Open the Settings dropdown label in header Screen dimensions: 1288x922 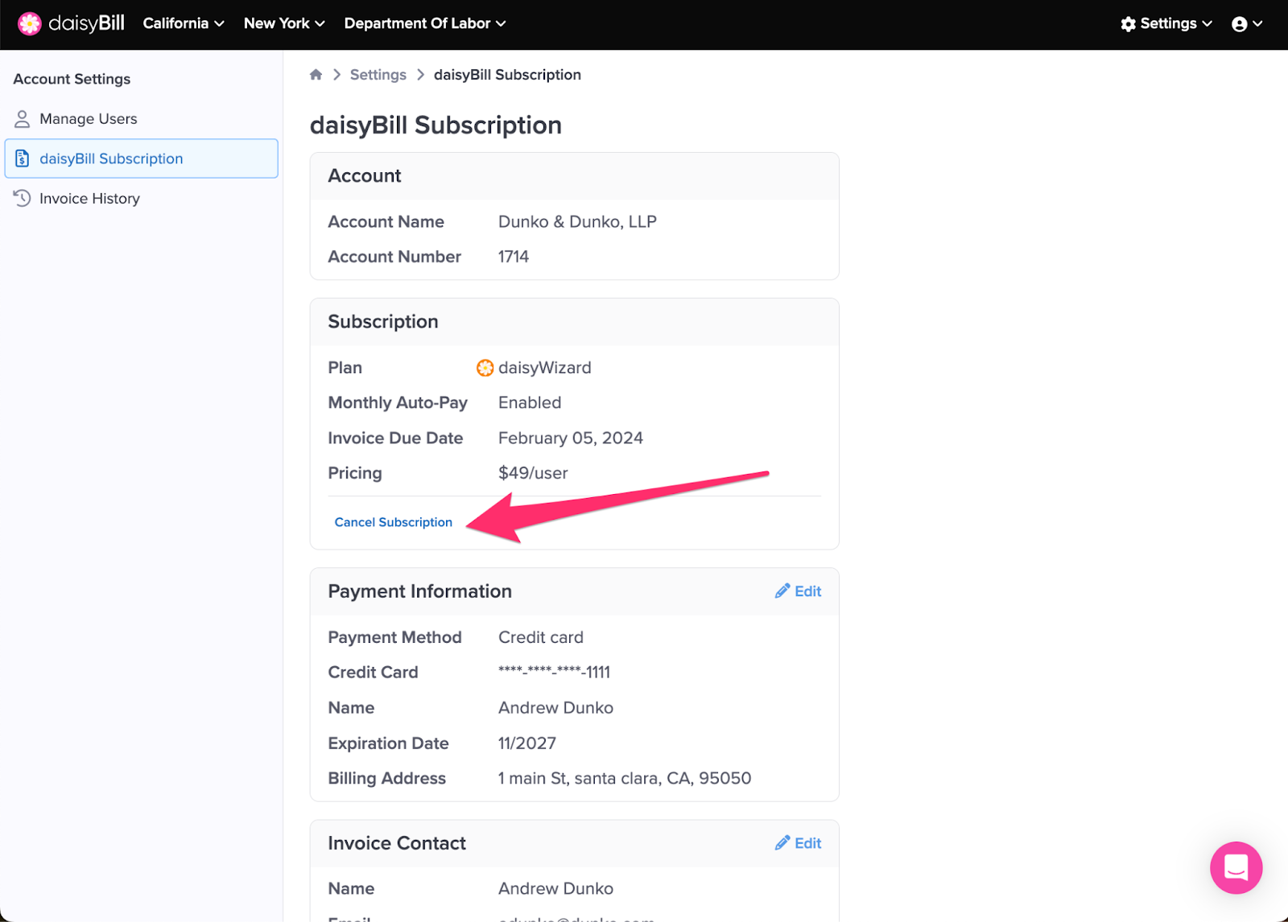pos(1168,23)
